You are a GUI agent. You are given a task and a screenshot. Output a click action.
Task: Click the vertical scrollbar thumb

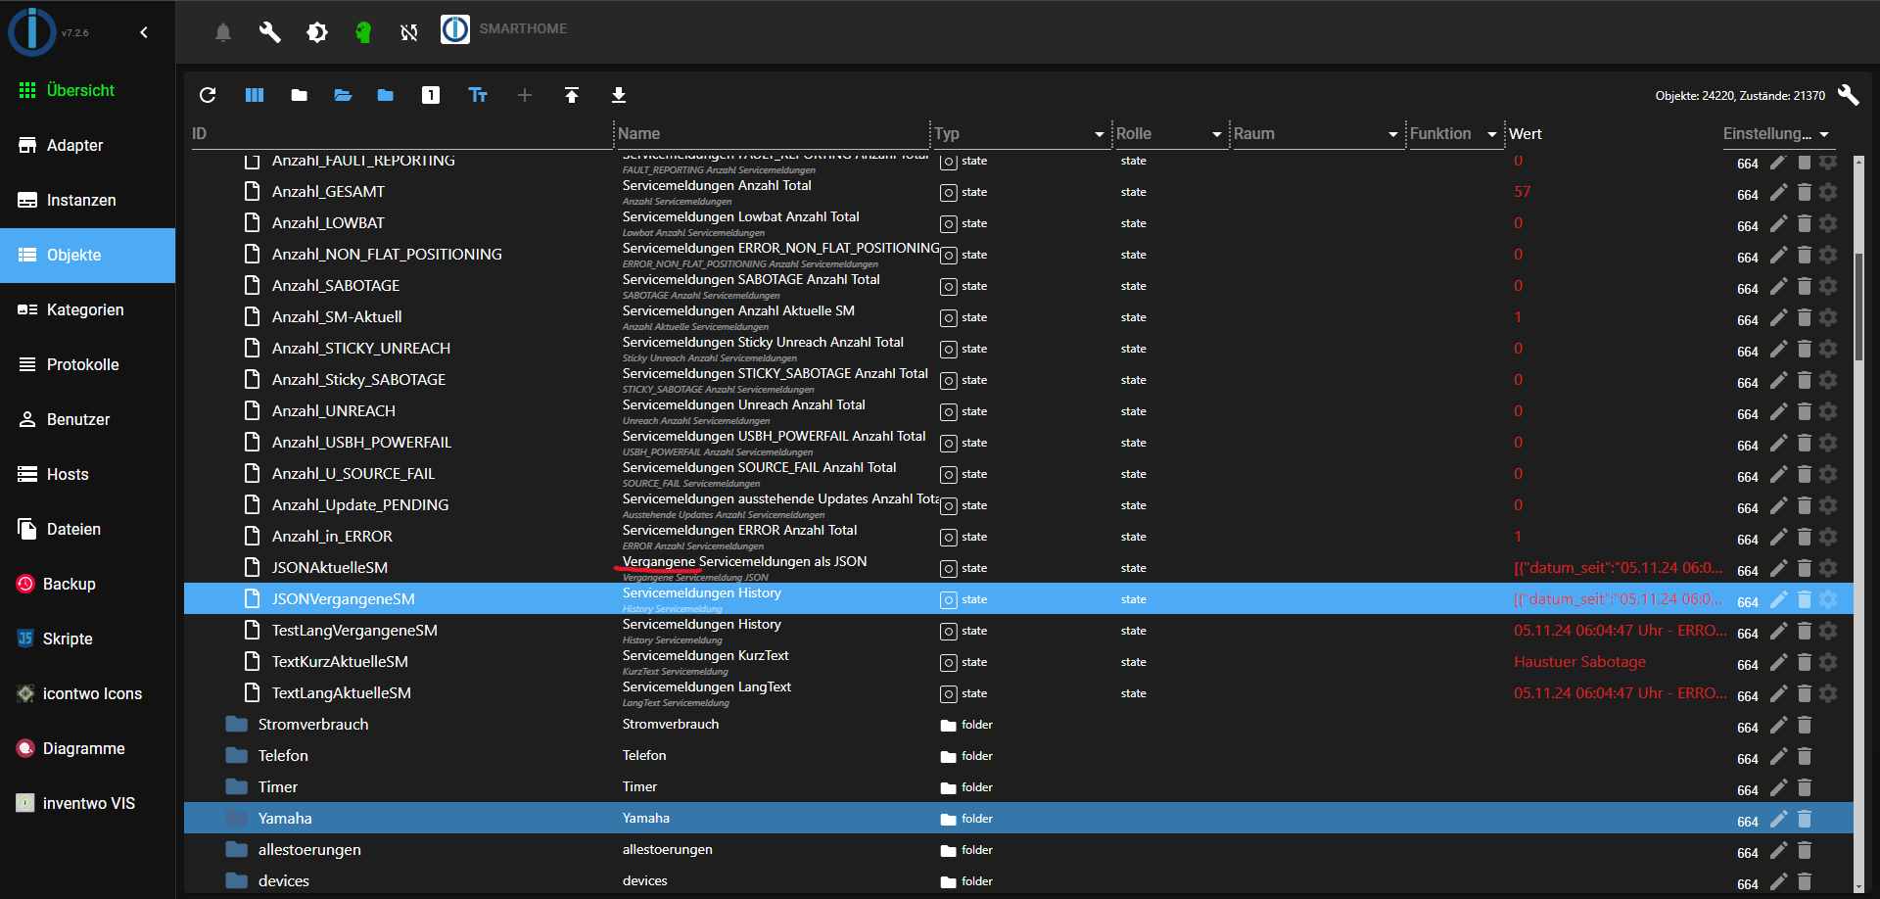pos(1858,307)
